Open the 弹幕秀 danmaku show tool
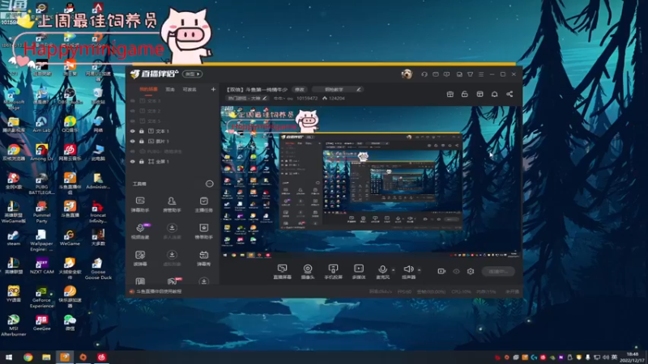This screenshot has height=364, width=648. tap(204, 258)
